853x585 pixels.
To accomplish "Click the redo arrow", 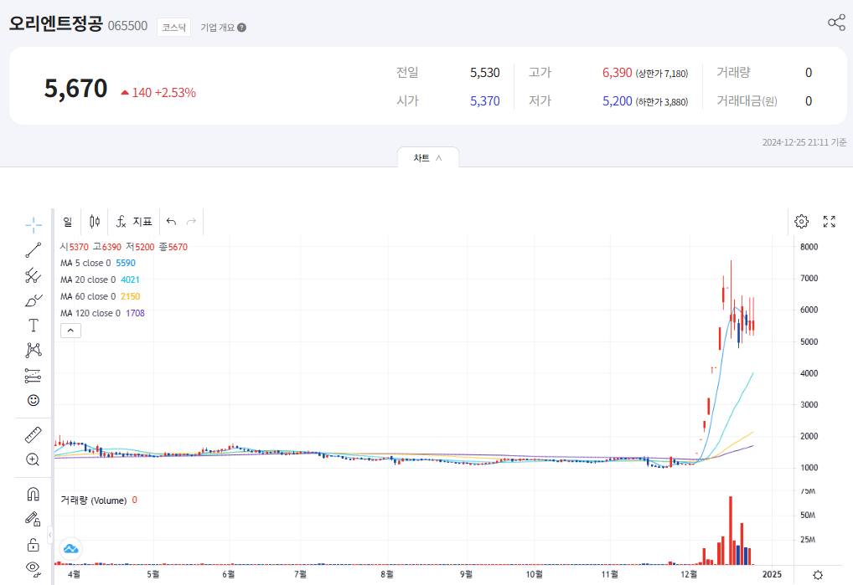I will click(191, 222).
